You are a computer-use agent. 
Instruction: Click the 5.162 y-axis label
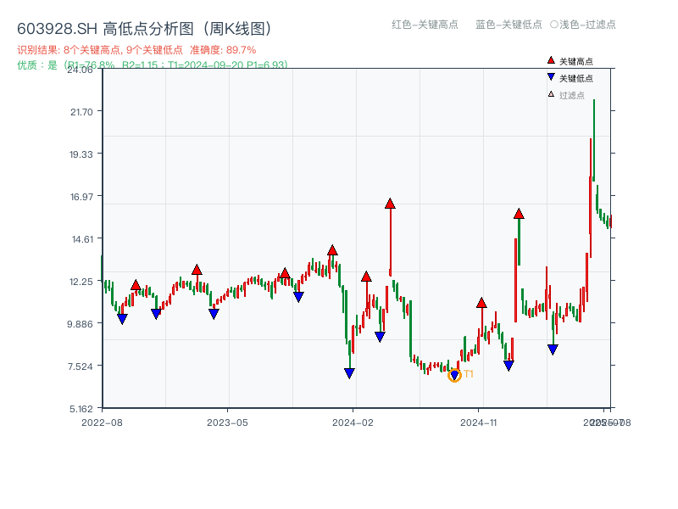(81, 409)
